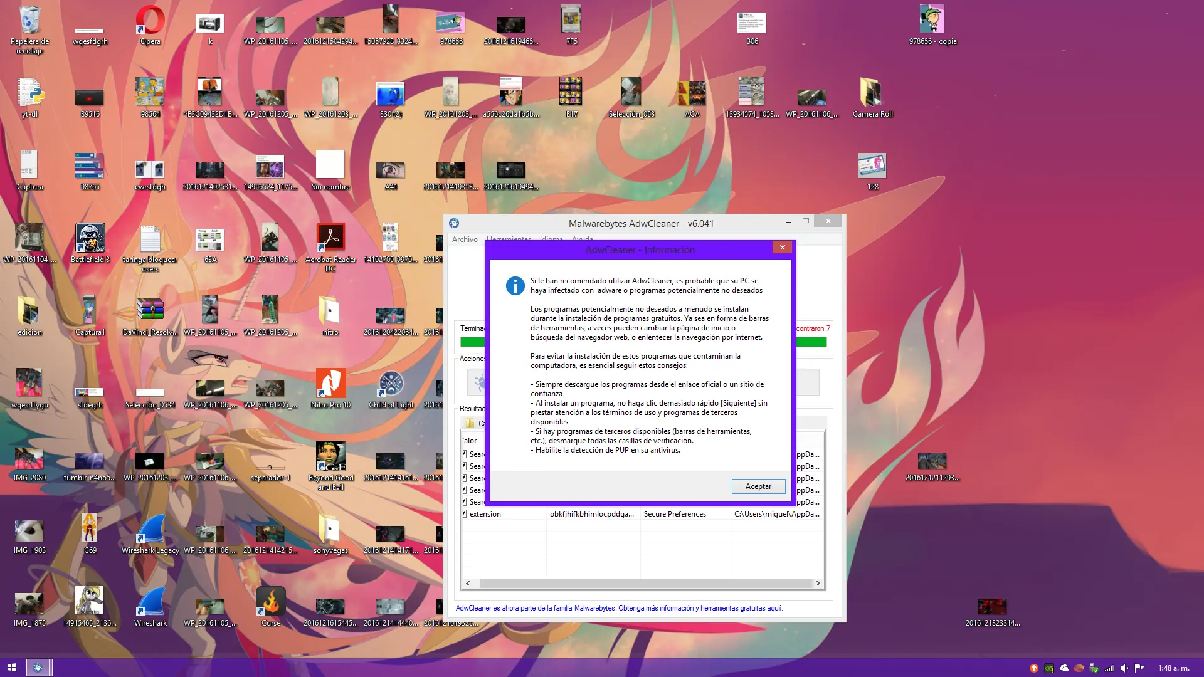This screenshot has height=677, width=1204.
Task: Open the Camera Roll folder
Action: click(x=872, y=98)
